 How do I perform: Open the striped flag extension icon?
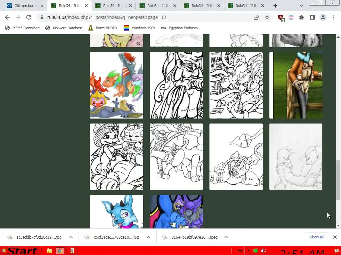click(291, 17)
